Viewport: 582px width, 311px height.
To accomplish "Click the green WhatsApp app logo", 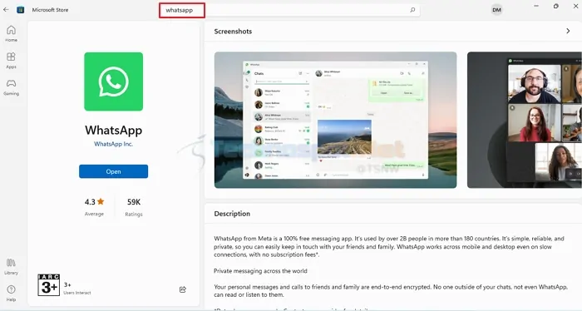I will pyautogui.click(x=114, y=81).
